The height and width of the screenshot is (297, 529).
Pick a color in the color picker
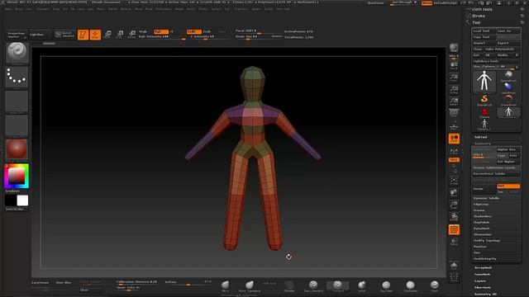pyautogui.click(x=17, y=176)
